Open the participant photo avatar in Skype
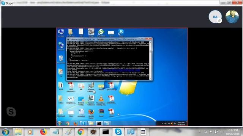 pyautogui.click(x=232, y=17)
